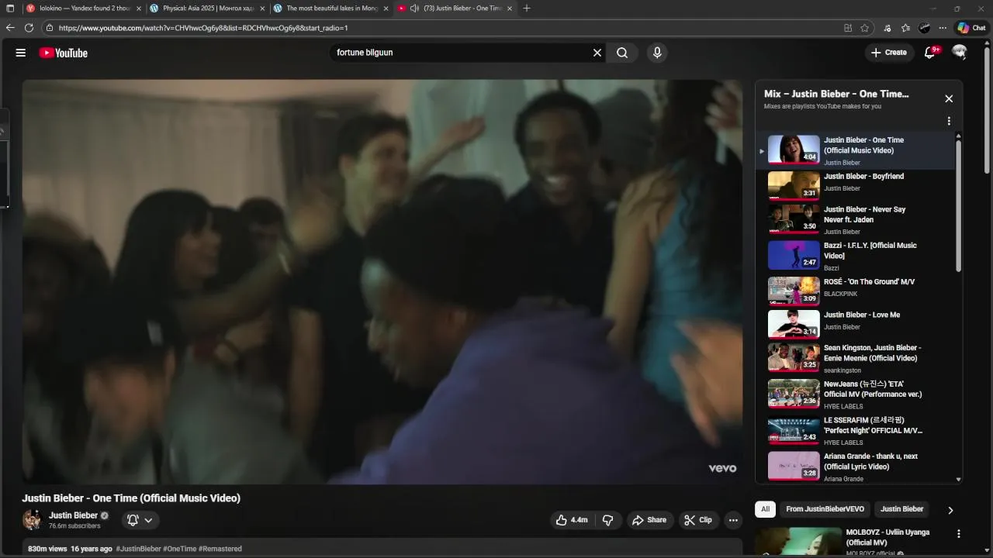Dislike the video with the thumbs-down button
Viewport: 993px width, 558px height.
(x=608, y=520)
